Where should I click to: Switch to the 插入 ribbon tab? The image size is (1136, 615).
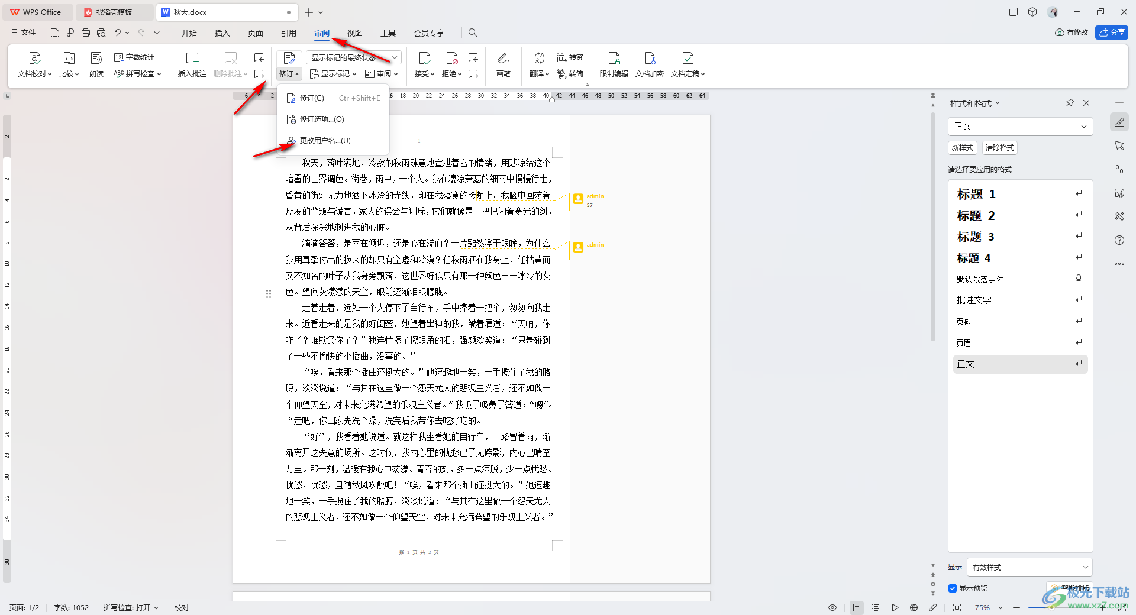(x=222, y=33)
